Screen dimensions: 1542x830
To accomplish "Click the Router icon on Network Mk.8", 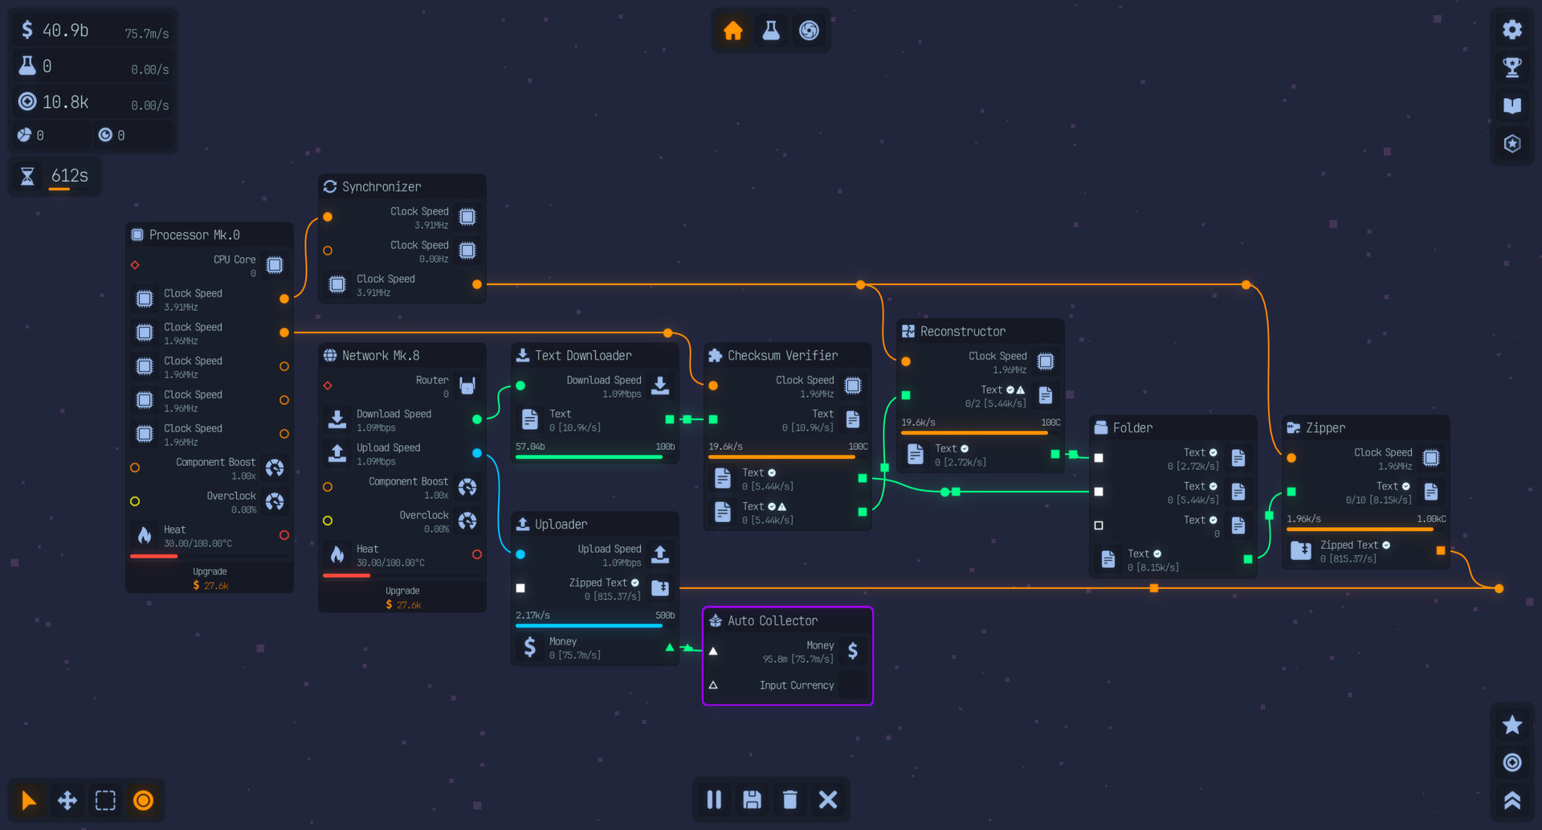I will pyautogui.click(x=467, y=385).
